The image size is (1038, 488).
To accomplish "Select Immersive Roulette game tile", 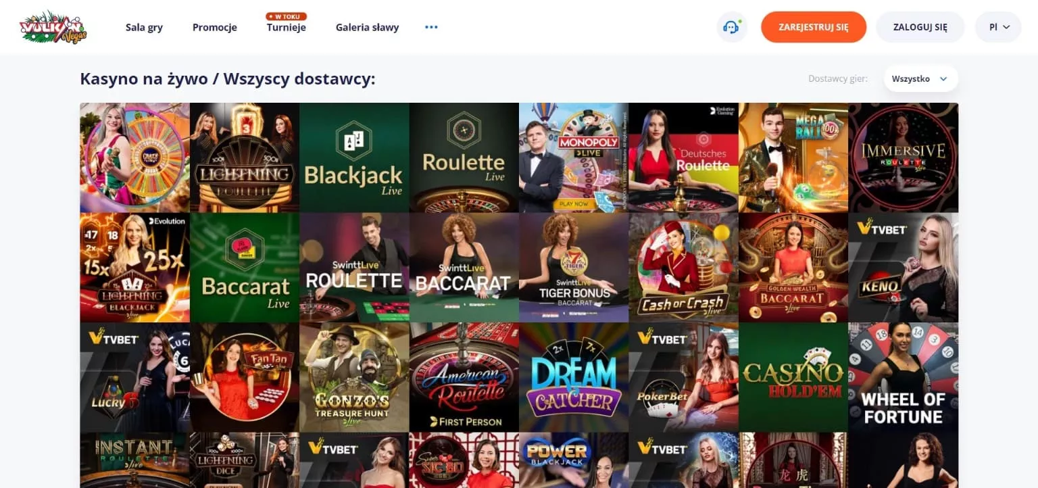I will (x=904, y=157).
